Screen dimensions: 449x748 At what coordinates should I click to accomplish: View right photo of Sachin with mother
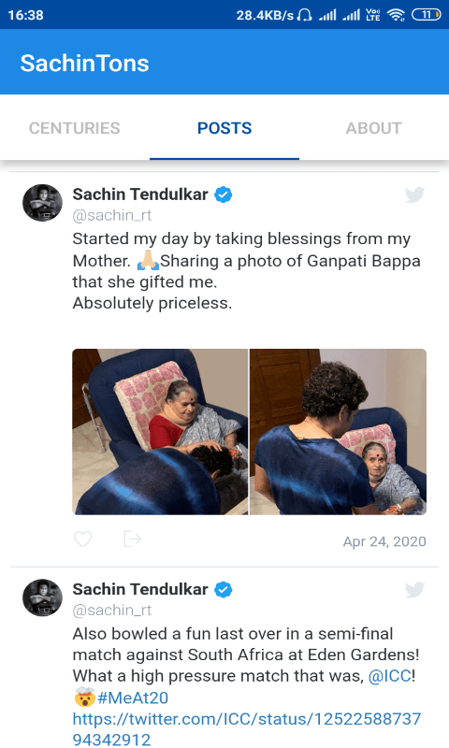click(x=338, y=432)
